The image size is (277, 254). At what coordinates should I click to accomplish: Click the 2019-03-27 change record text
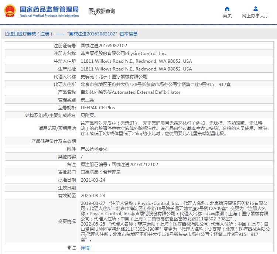175,211
